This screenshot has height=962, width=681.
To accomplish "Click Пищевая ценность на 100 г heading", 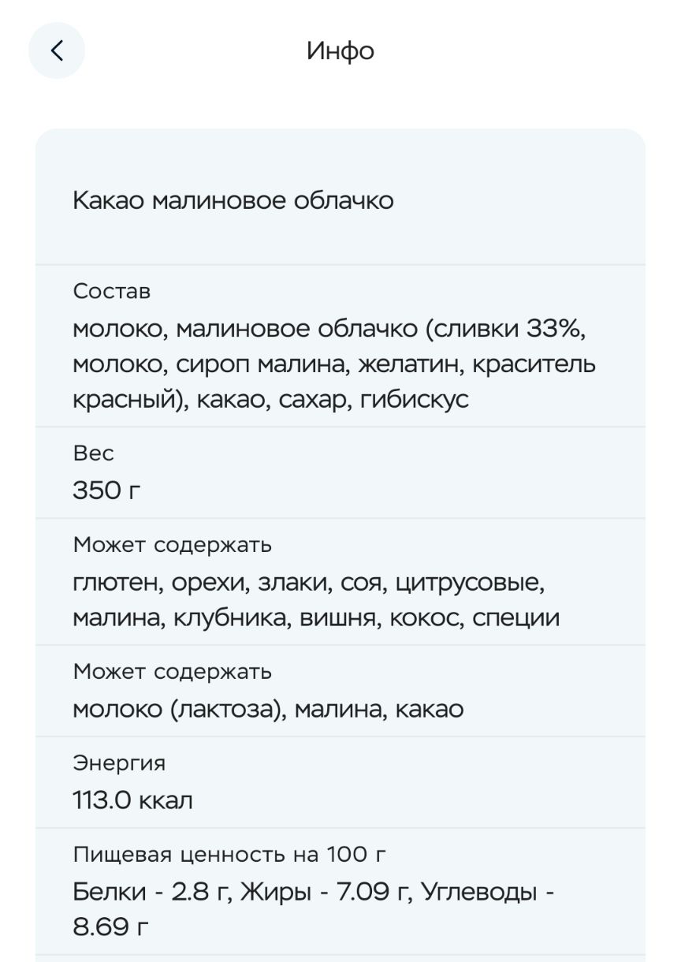I will 230,855.
